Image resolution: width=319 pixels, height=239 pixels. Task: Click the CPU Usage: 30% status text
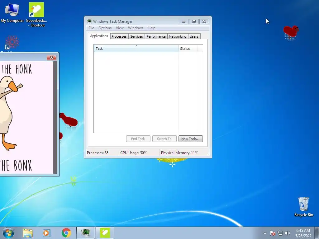pos(134,152)
